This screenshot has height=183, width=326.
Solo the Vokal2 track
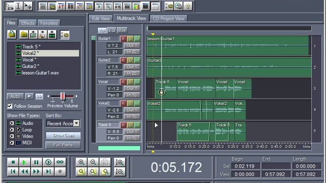130,104
